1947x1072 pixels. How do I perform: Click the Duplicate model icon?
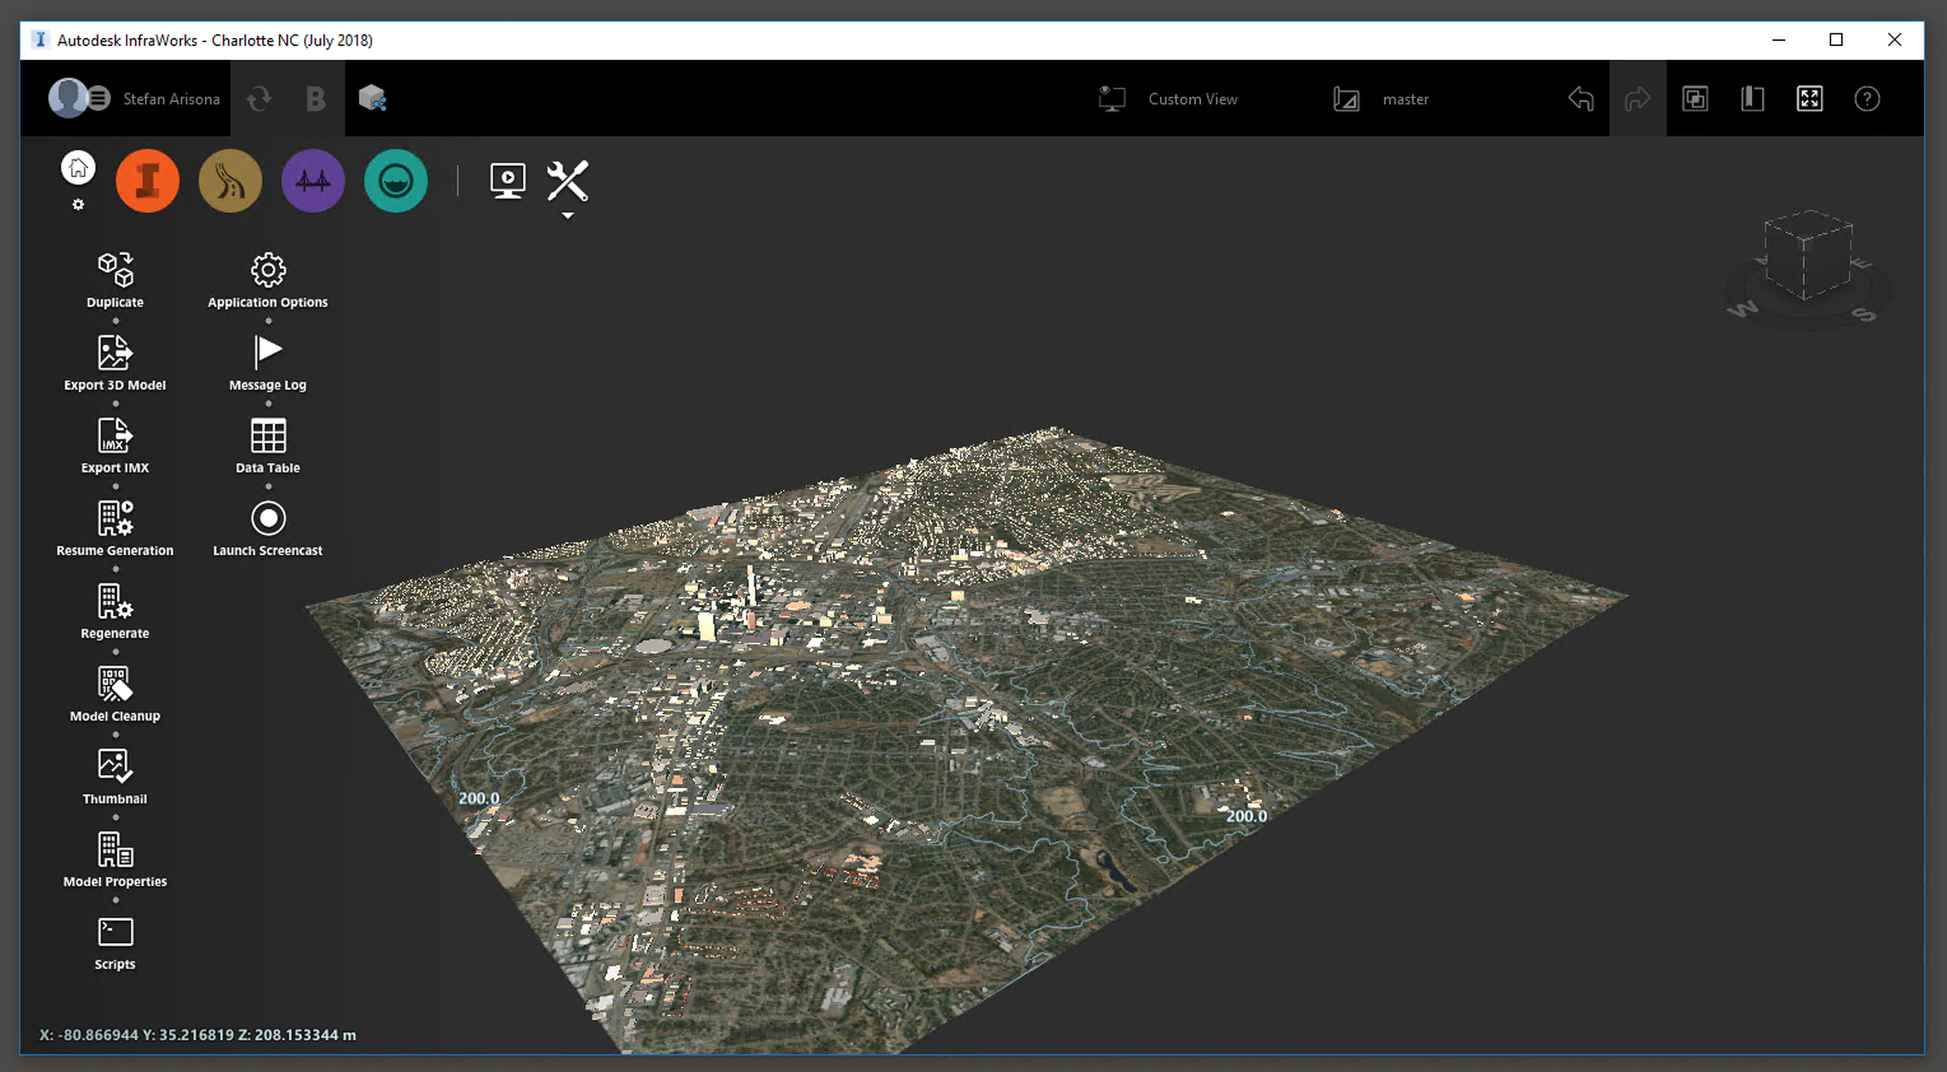[115, 270]
